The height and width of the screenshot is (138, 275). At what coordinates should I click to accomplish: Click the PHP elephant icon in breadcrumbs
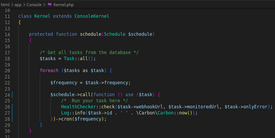pyautogui.click(x=50, y=5)
